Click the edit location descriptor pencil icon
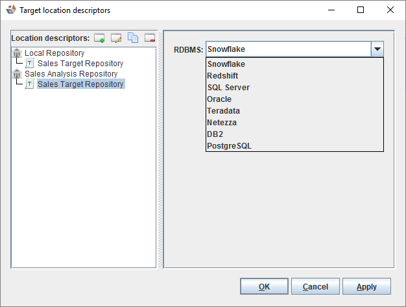 116,38
